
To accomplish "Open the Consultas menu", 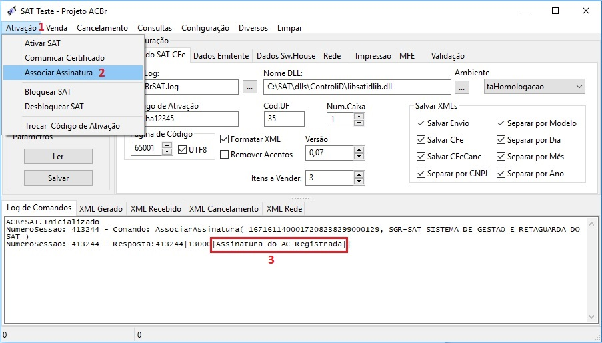I will point(155,28).
